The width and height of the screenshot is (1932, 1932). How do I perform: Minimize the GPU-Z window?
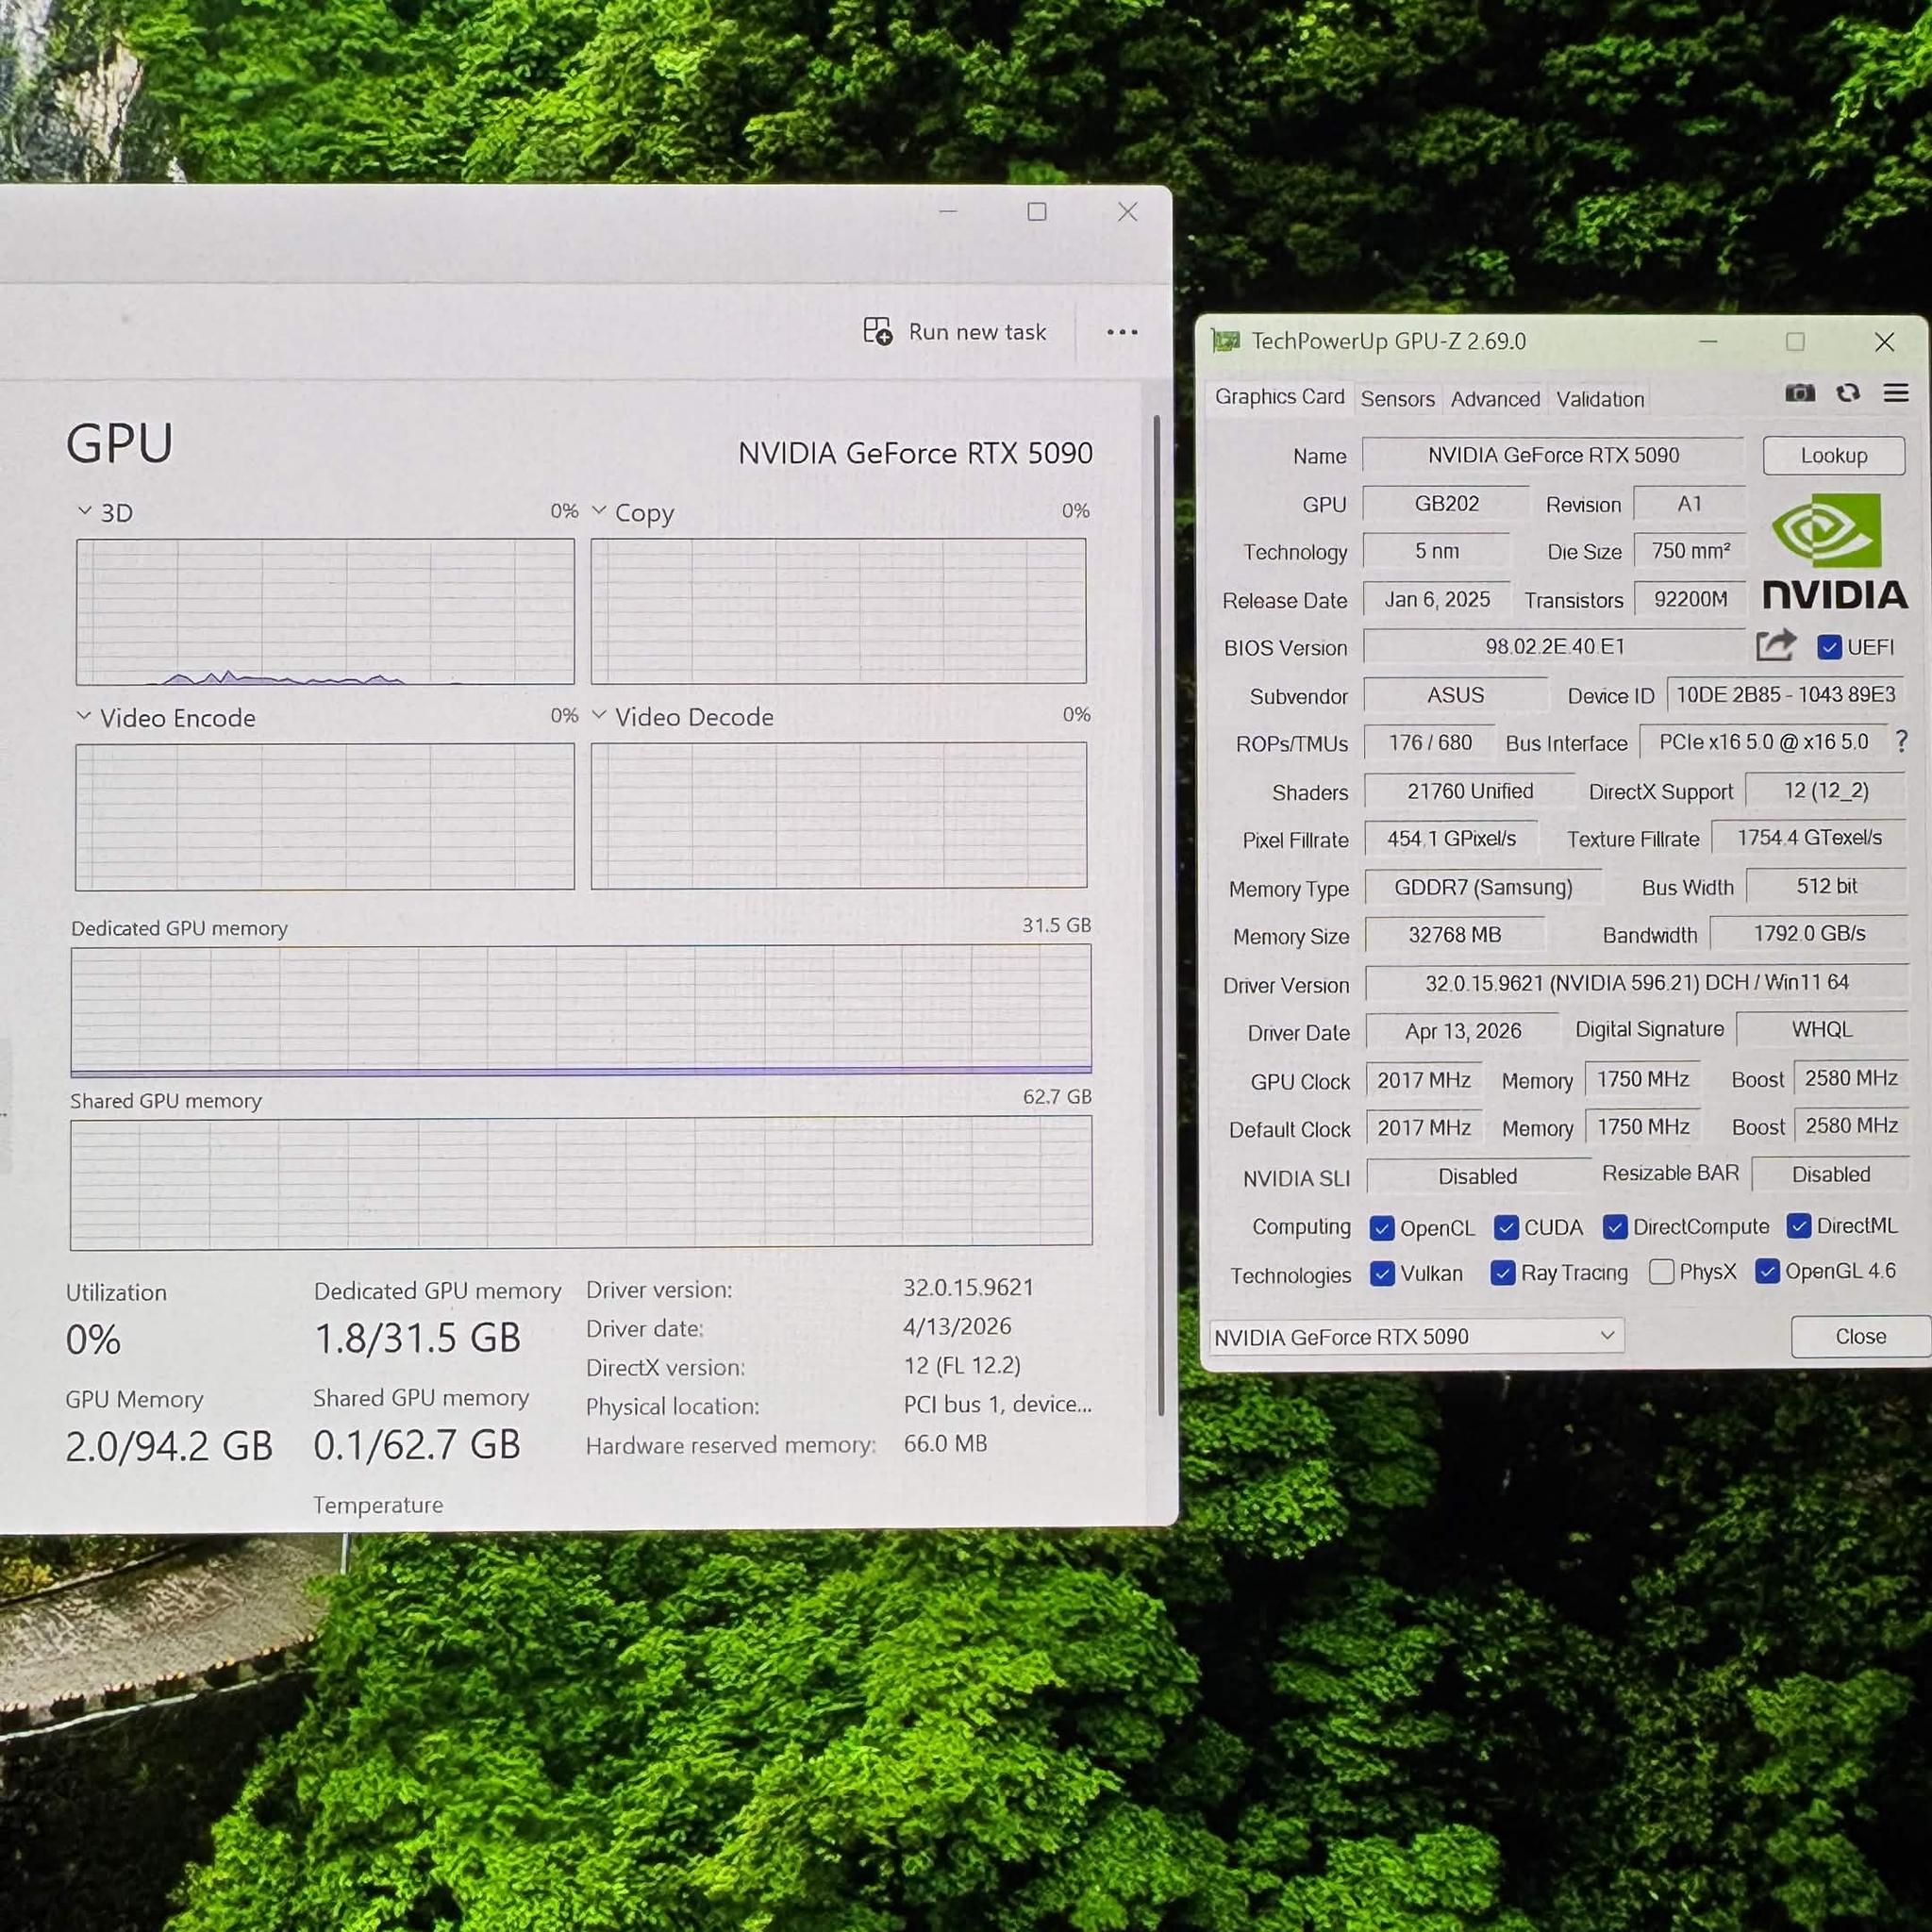point(1708,342)
